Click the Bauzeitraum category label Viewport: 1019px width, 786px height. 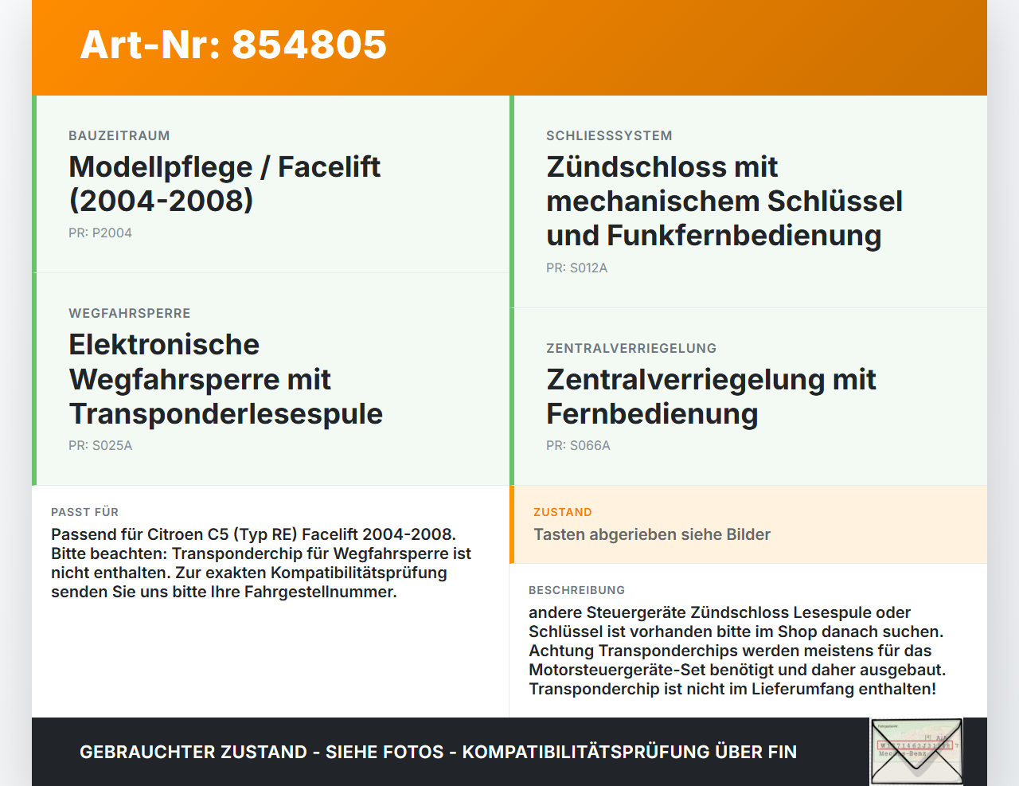coord(119,136)
